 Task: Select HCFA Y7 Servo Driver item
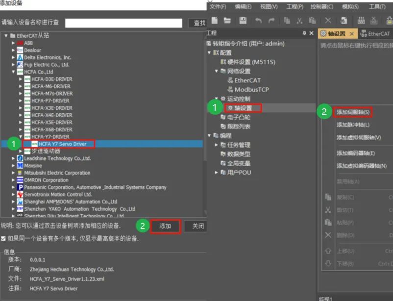tap(62, 144)
